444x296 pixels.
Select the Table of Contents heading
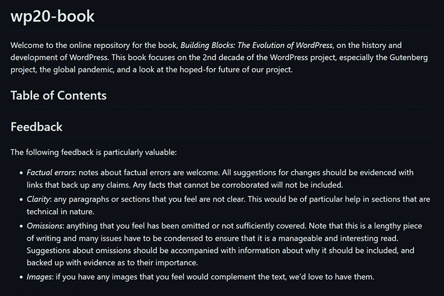click(x=59, y=95)
